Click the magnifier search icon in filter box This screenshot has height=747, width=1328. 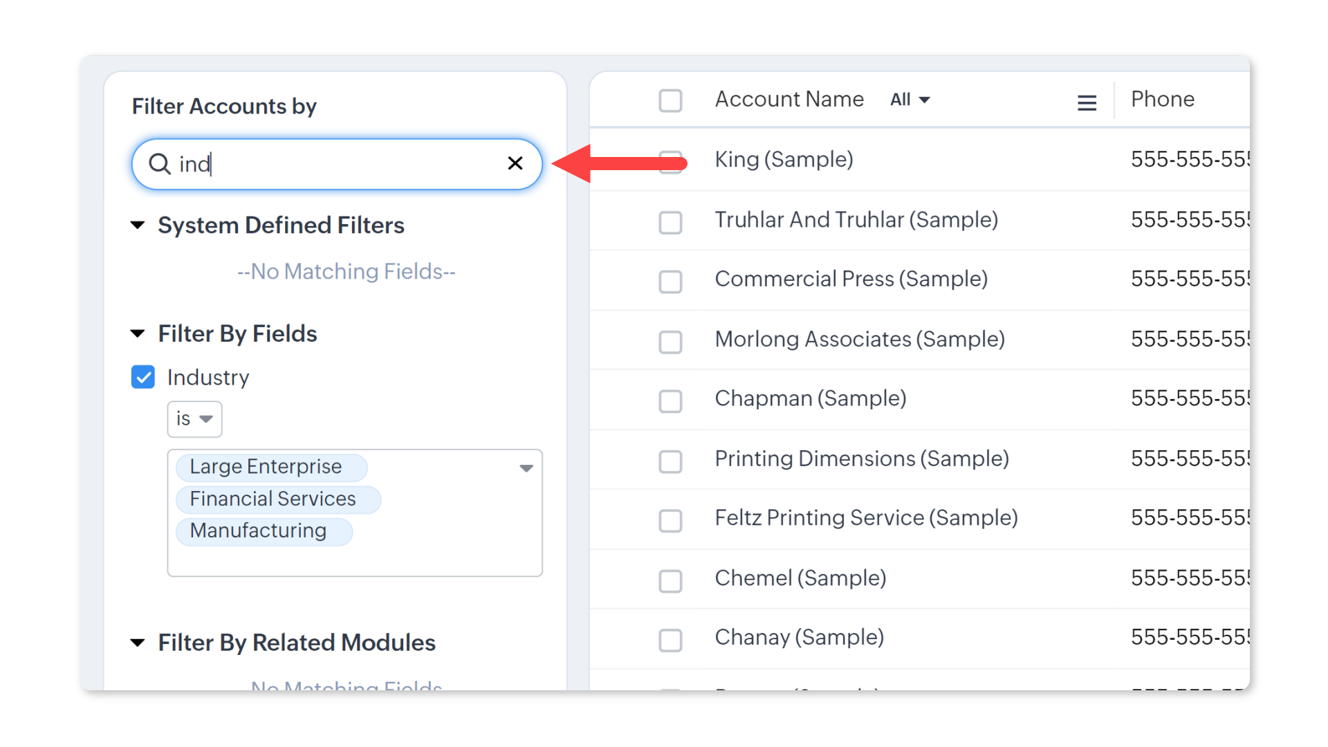[160, 164]
